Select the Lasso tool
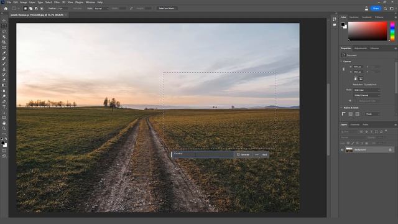 [4, 32]
